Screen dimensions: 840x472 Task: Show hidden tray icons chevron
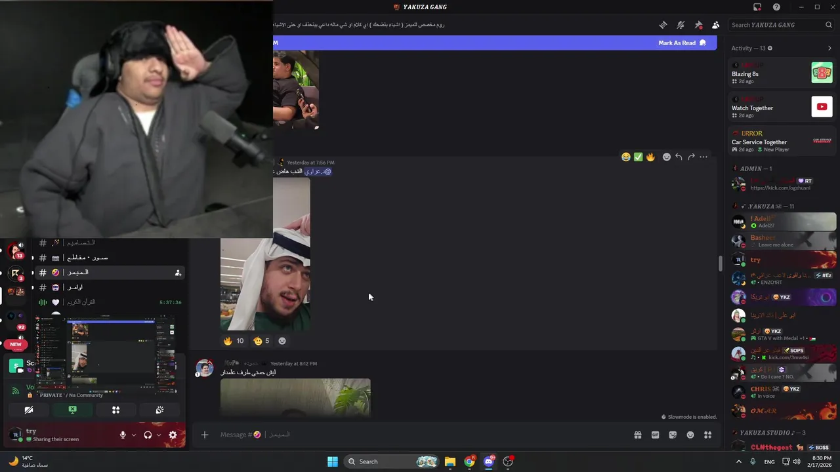click(738, 462)
